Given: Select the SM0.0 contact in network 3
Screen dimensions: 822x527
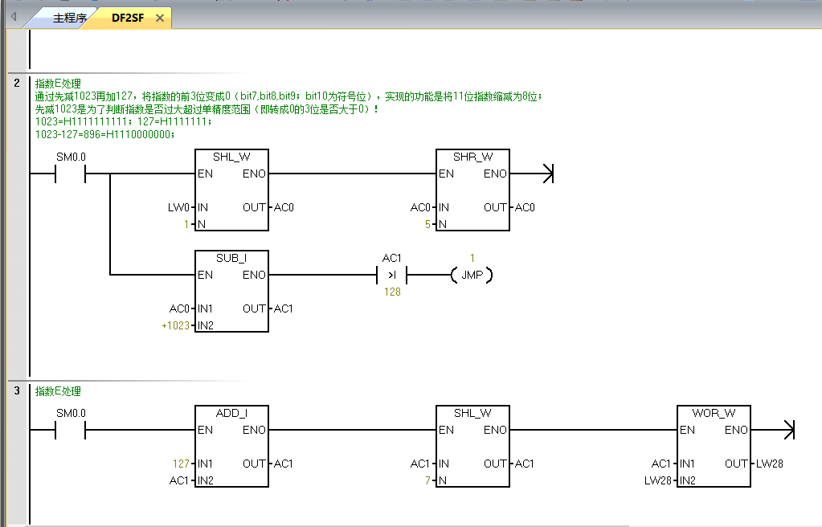Looking at the screenshot, I should [70, 430].
